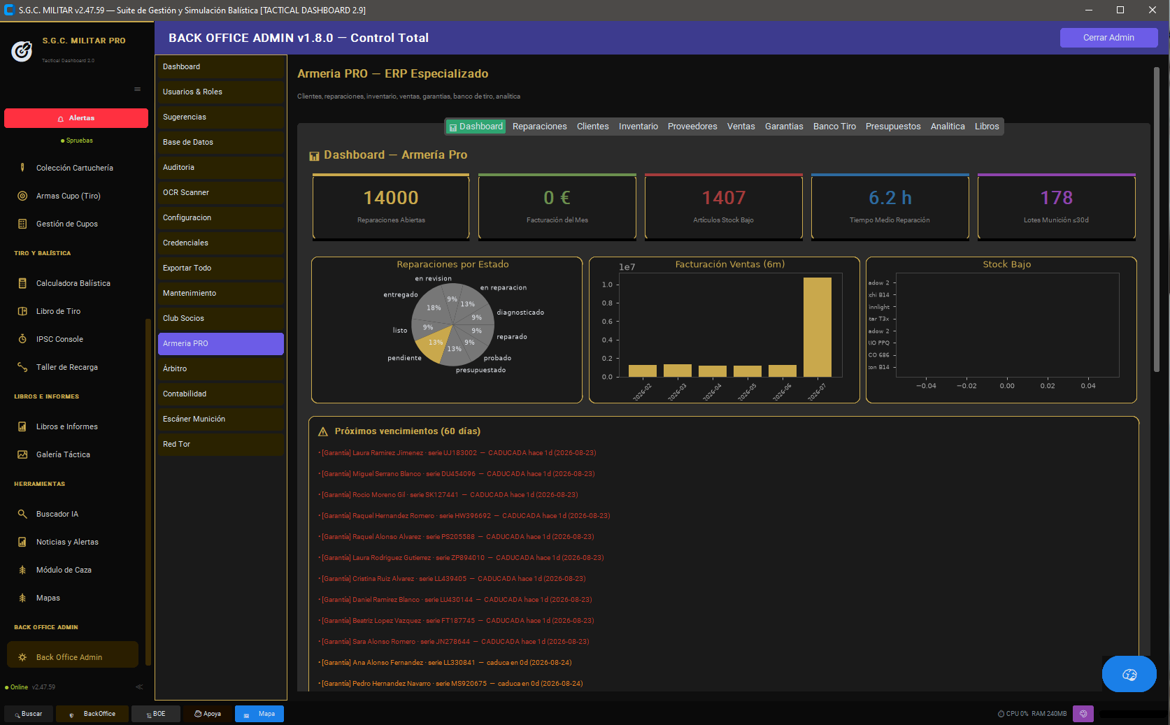The image size is (1170, 725).
Task: Click the Artículos Stock Bajo 1407 card
Action: coord(724,207)
